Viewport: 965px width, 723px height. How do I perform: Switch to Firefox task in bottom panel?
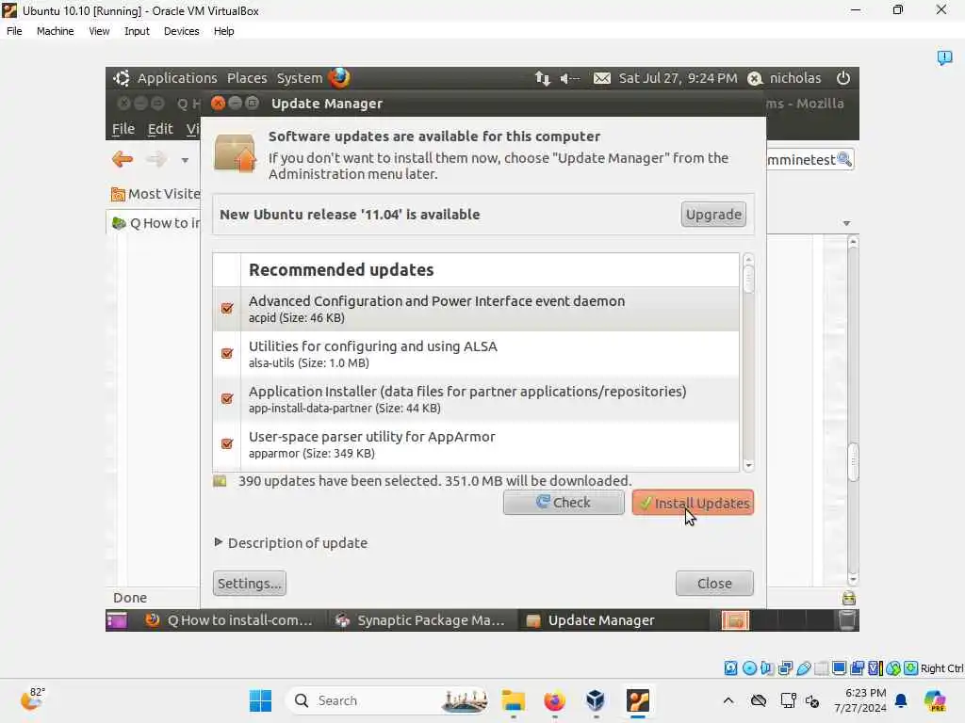(x=230, y=620)
